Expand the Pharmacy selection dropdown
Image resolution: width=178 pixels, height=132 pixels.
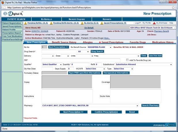click(137, 106)
